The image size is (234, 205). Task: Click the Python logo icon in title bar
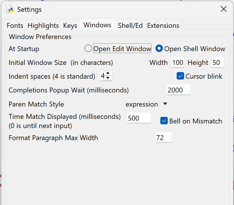(x=10, y=9)
